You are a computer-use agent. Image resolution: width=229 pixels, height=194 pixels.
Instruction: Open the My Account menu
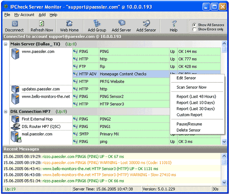point(24,15)
